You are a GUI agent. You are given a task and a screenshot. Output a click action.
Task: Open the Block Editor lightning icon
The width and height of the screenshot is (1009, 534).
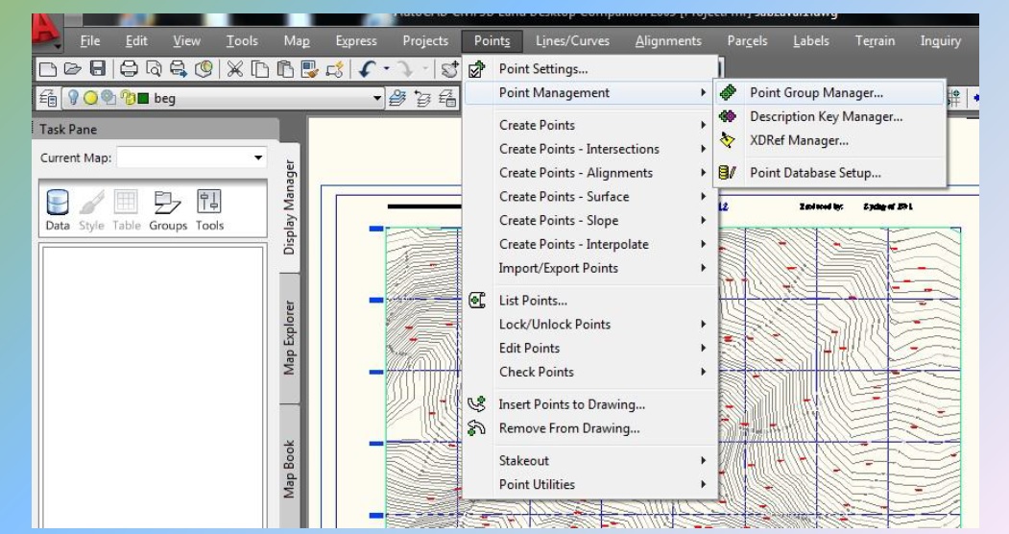coord(335,69)
